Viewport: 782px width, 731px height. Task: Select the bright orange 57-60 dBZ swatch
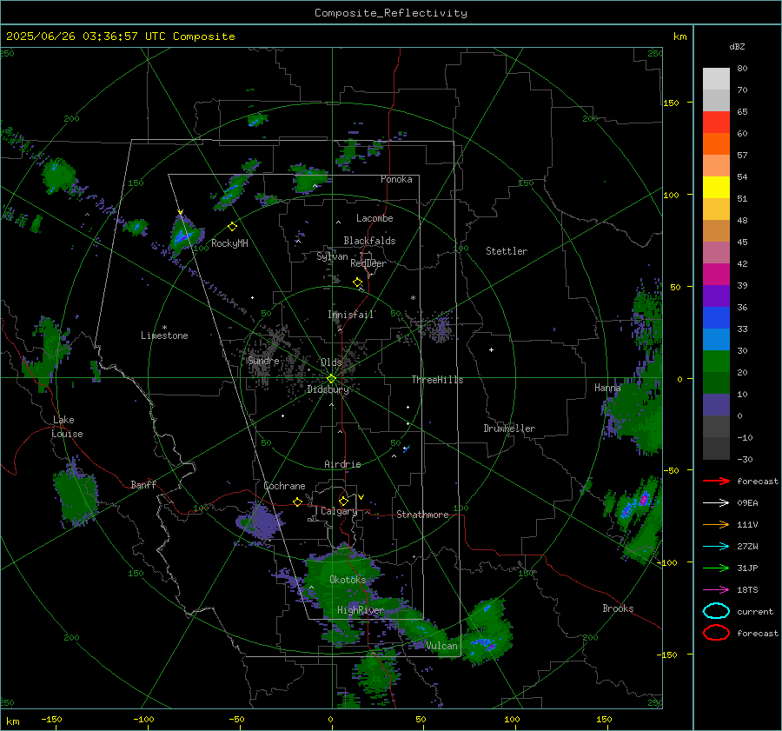pyautogui.click(x=716, y=144)
